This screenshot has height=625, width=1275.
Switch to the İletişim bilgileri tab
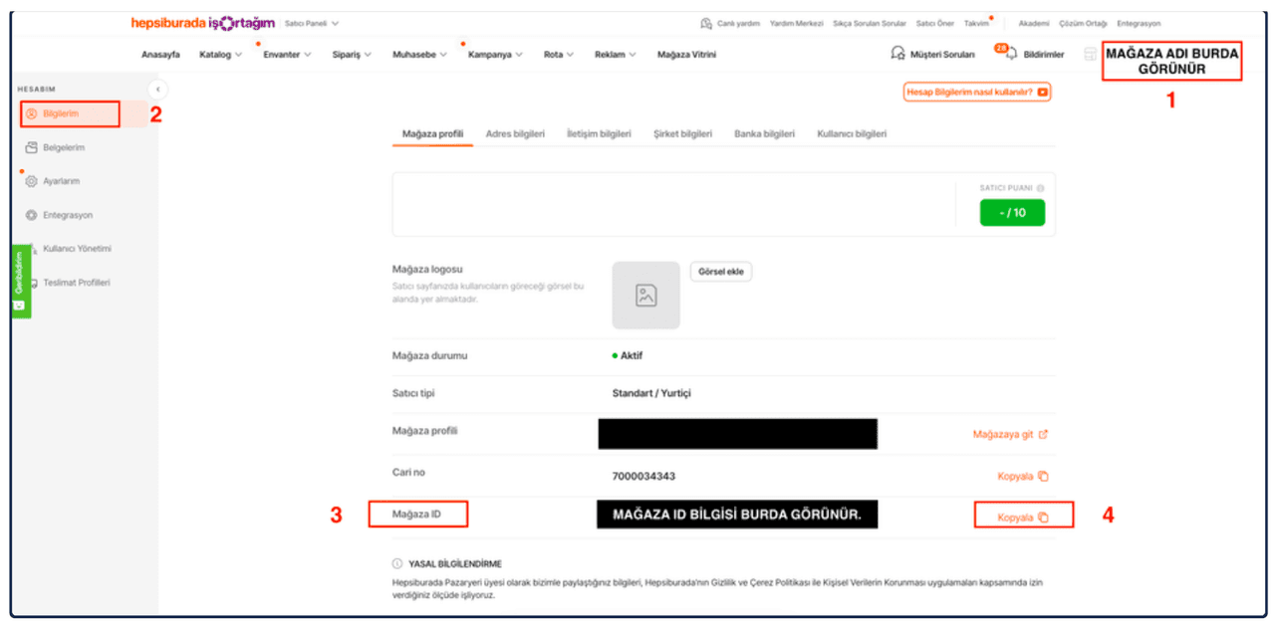coord(599,134)
